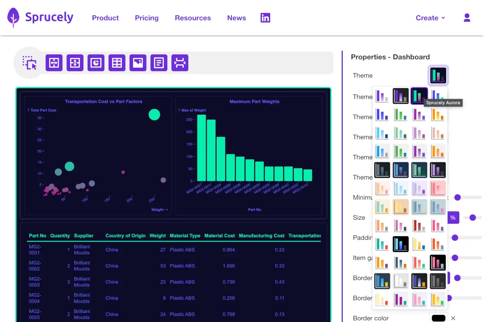Select the widget selection cursor tool
484x322 pixels.
pyautogui.click(x=29, y=63)
